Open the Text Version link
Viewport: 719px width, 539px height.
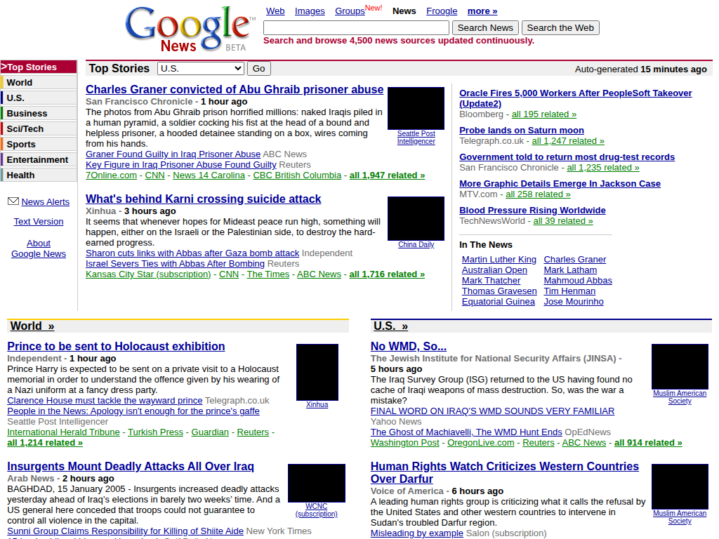click(39, 221)
